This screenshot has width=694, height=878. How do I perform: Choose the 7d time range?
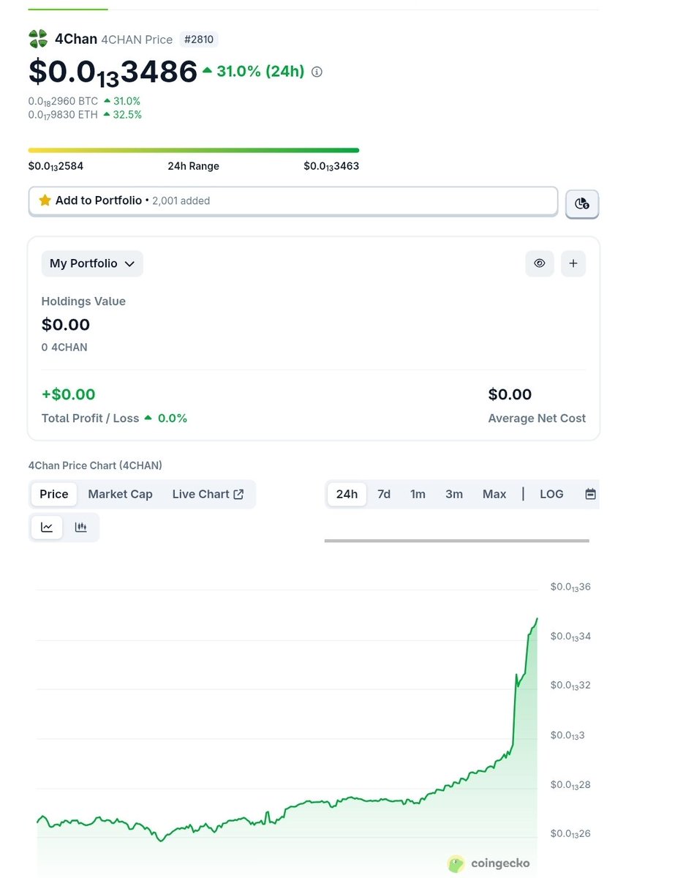pos(384,494)
